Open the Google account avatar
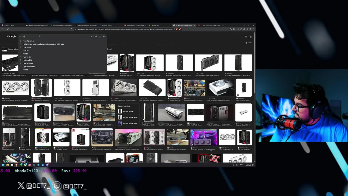Viewport: 348px width, 196px height. click(250, 36)
